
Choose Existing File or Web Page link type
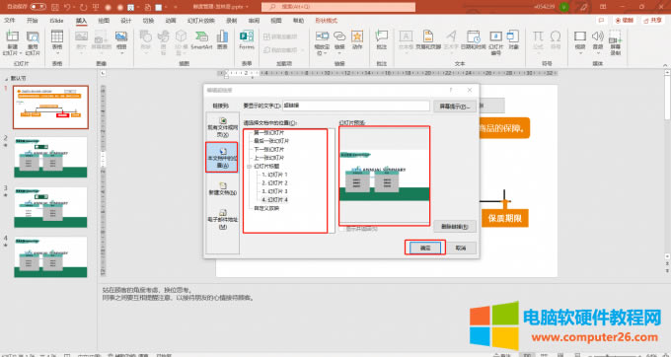[223, 127]
